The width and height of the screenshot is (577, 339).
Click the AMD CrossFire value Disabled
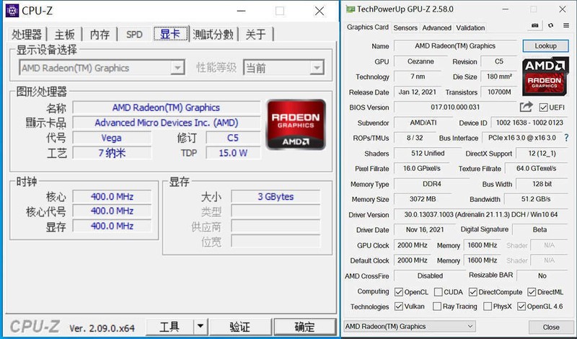point(430,276)
